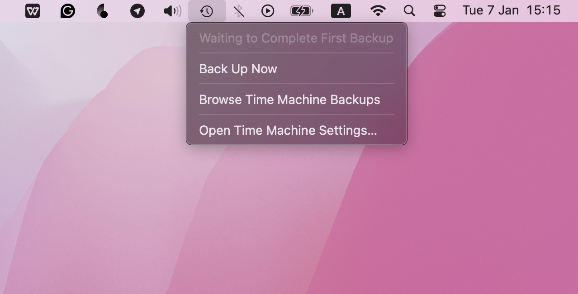This screenshot has width=578, height=294.
Task: Choose Back Up Now
Action: [x=238, y=69]
